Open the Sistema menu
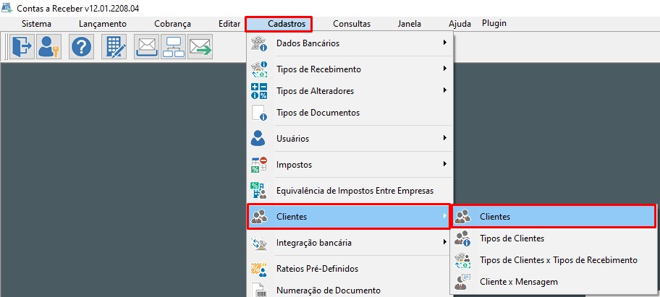 (x=37, y=24)
